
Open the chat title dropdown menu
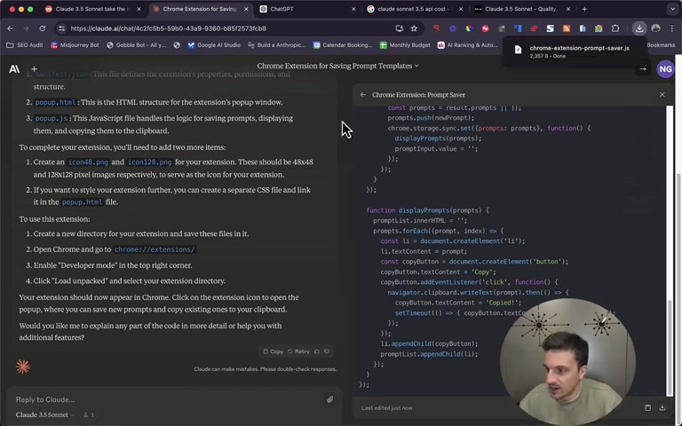pyautogui.click(x=337, y=66)
